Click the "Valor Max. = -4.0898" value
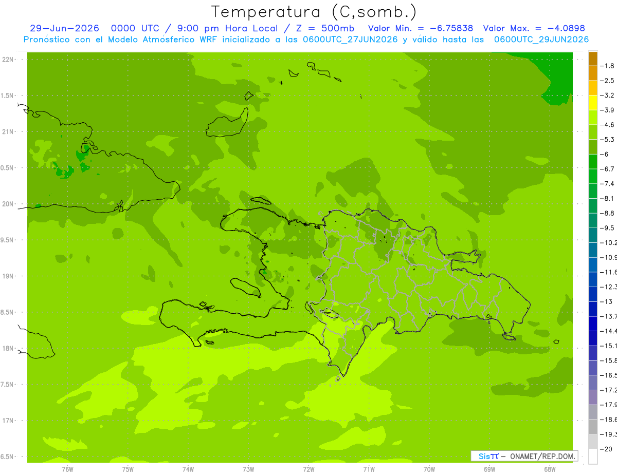This screenshot has width=617, height=476. click(534, 28)
